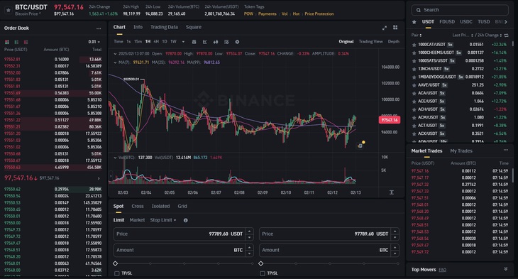Favorite the 1000SATS/USDT pair star

click(x=414, y=61)
